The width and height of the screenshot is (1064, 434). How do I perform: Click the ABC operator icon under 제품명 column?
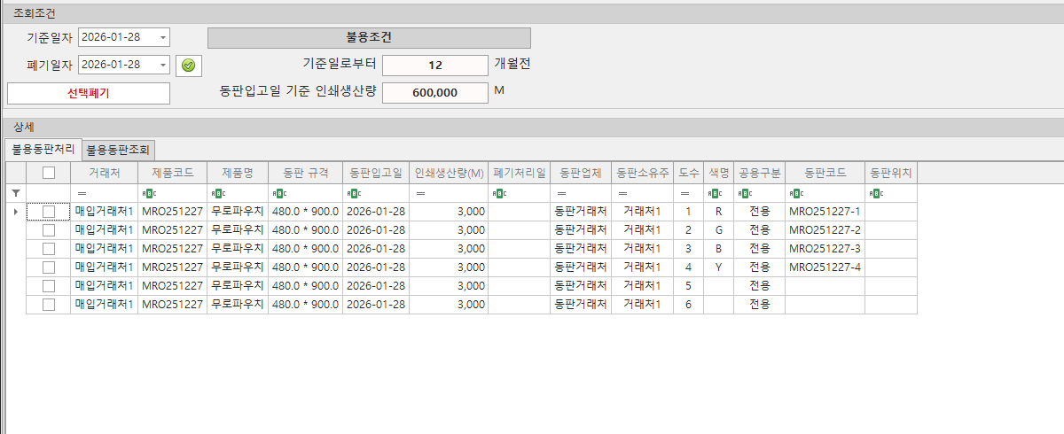coord(217,193)
